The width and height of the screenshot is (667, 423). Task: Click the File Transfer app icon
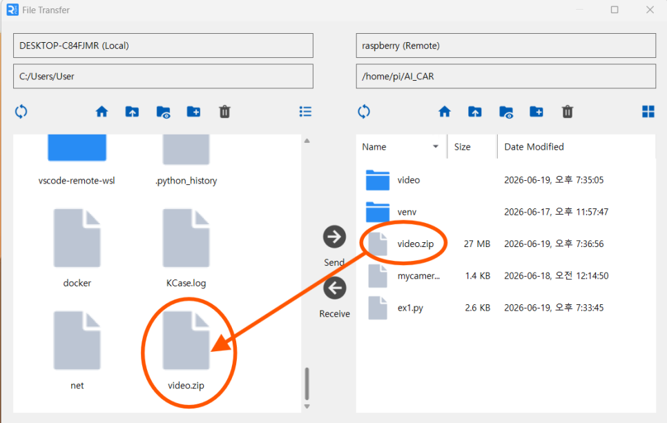pos(12,10)
